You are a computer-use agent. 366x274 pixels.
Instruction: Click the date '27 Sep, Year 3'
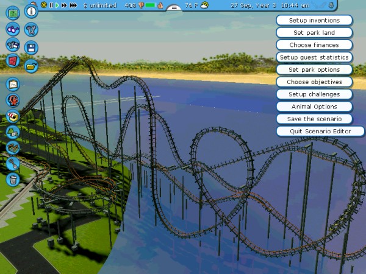(x=253, y=5)
